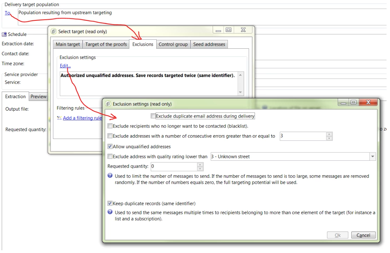The height and width of the screenshot is (253, 390).
Task: Click the Exclusion settings window title icon
Action: tap(108, 104)
